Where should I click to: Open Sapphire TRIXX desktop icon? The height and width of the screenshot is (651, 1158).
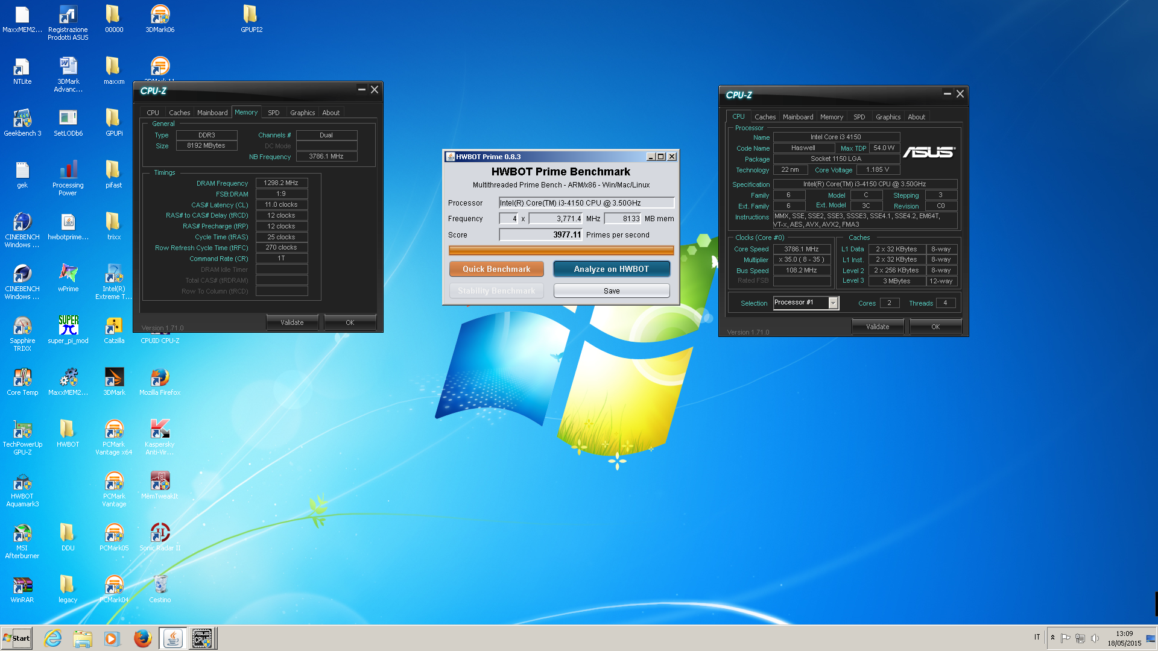(22, 333)
